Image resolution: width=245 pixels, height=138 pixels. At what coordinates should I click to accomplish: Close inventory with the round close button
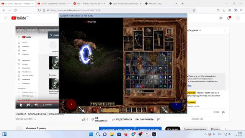(128, 91)
